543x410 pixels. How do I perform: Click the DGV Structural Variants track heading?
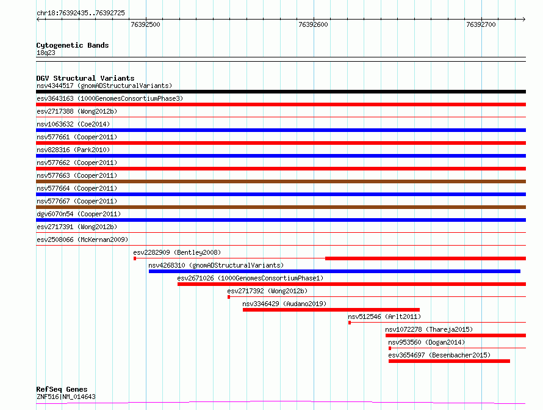85,78
